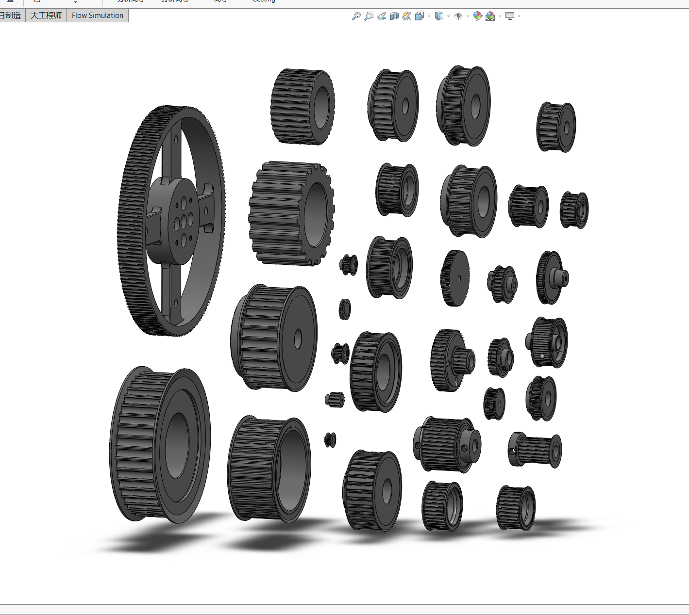Click the Zoom to Fit icon
Viewport: 689px width, 615px height.
tap(356, 16)
